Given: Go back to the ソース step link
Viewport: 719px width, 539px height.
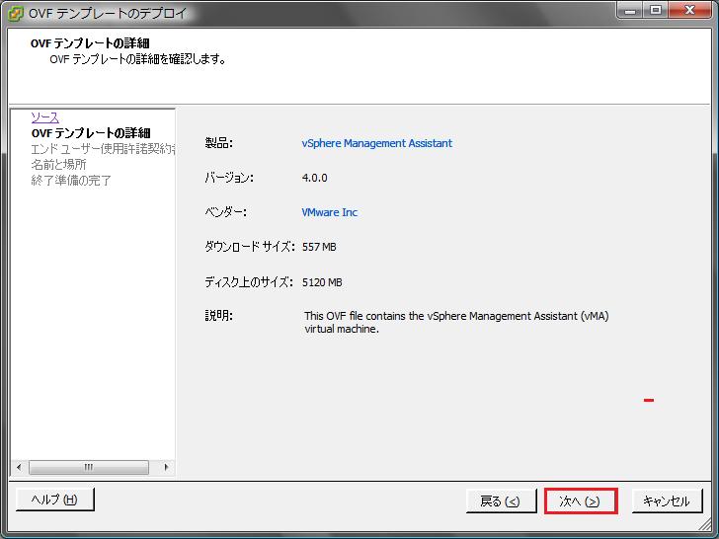Looking at the screenshot, I should 45,117.
